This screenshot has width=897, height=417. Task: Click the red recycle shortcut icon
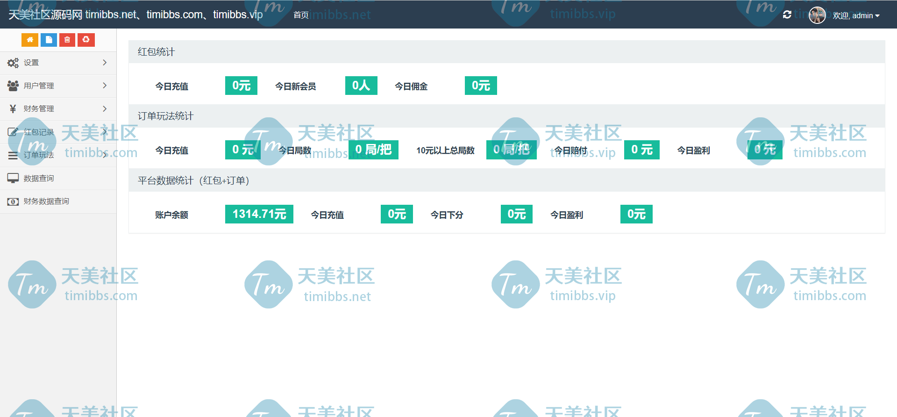(x=86, y=40)
